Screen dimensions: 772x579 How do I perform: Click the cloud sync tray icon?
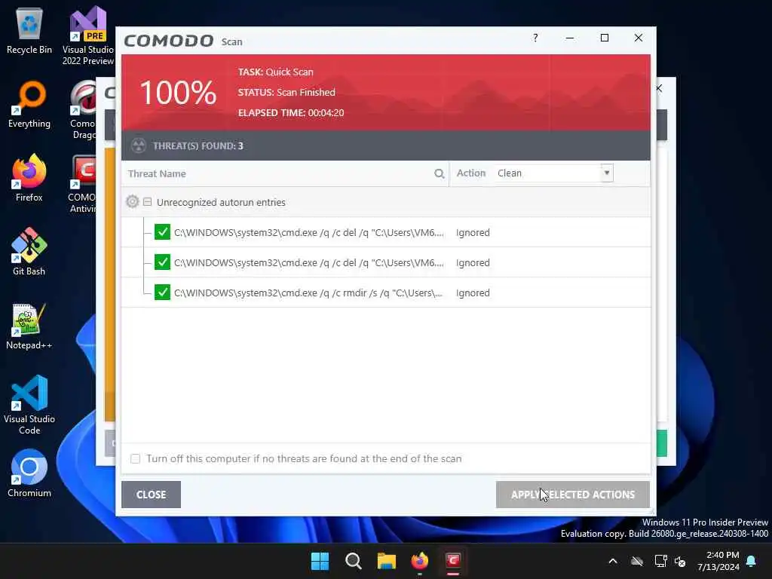(x=637, y=561)
